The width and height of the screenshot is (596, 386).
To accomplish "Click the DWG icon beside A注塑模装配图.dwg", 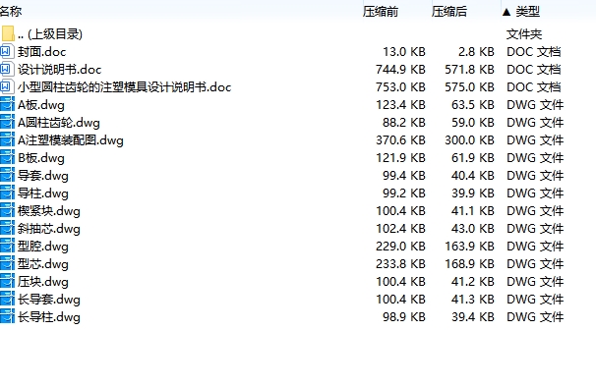I will point(7,140).
